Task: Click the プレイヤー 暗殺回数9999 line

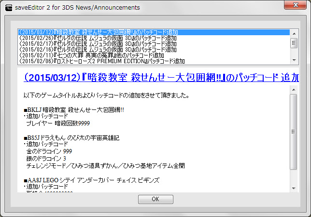Action: point(58,123)
